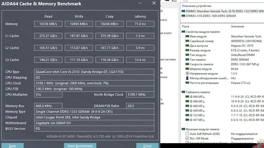The image size is (264, 148).
Task: Click the icon next to Тип памяти
Action: tap(187, 60)
